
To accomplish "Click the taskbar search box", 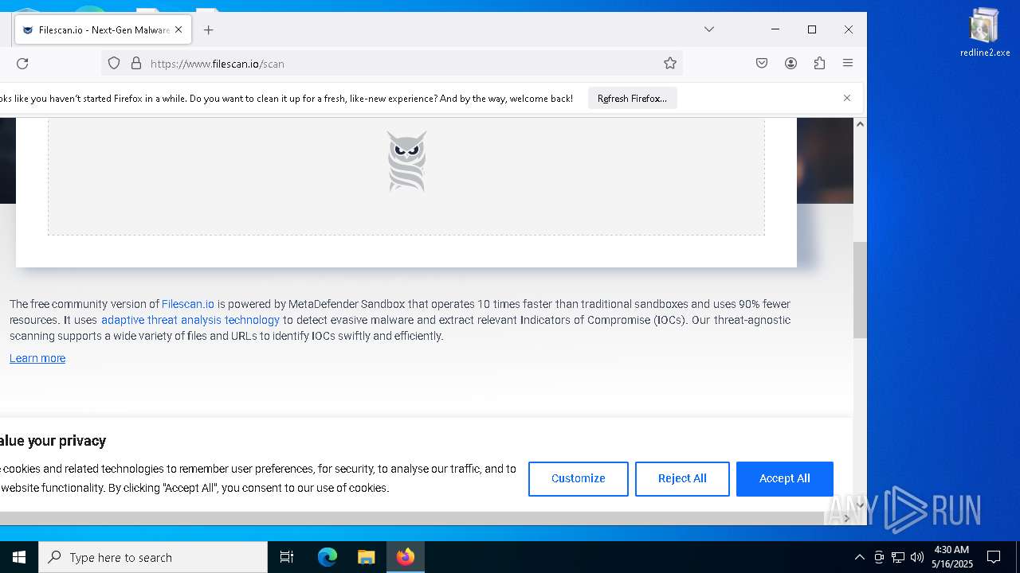I will (153, 557).
